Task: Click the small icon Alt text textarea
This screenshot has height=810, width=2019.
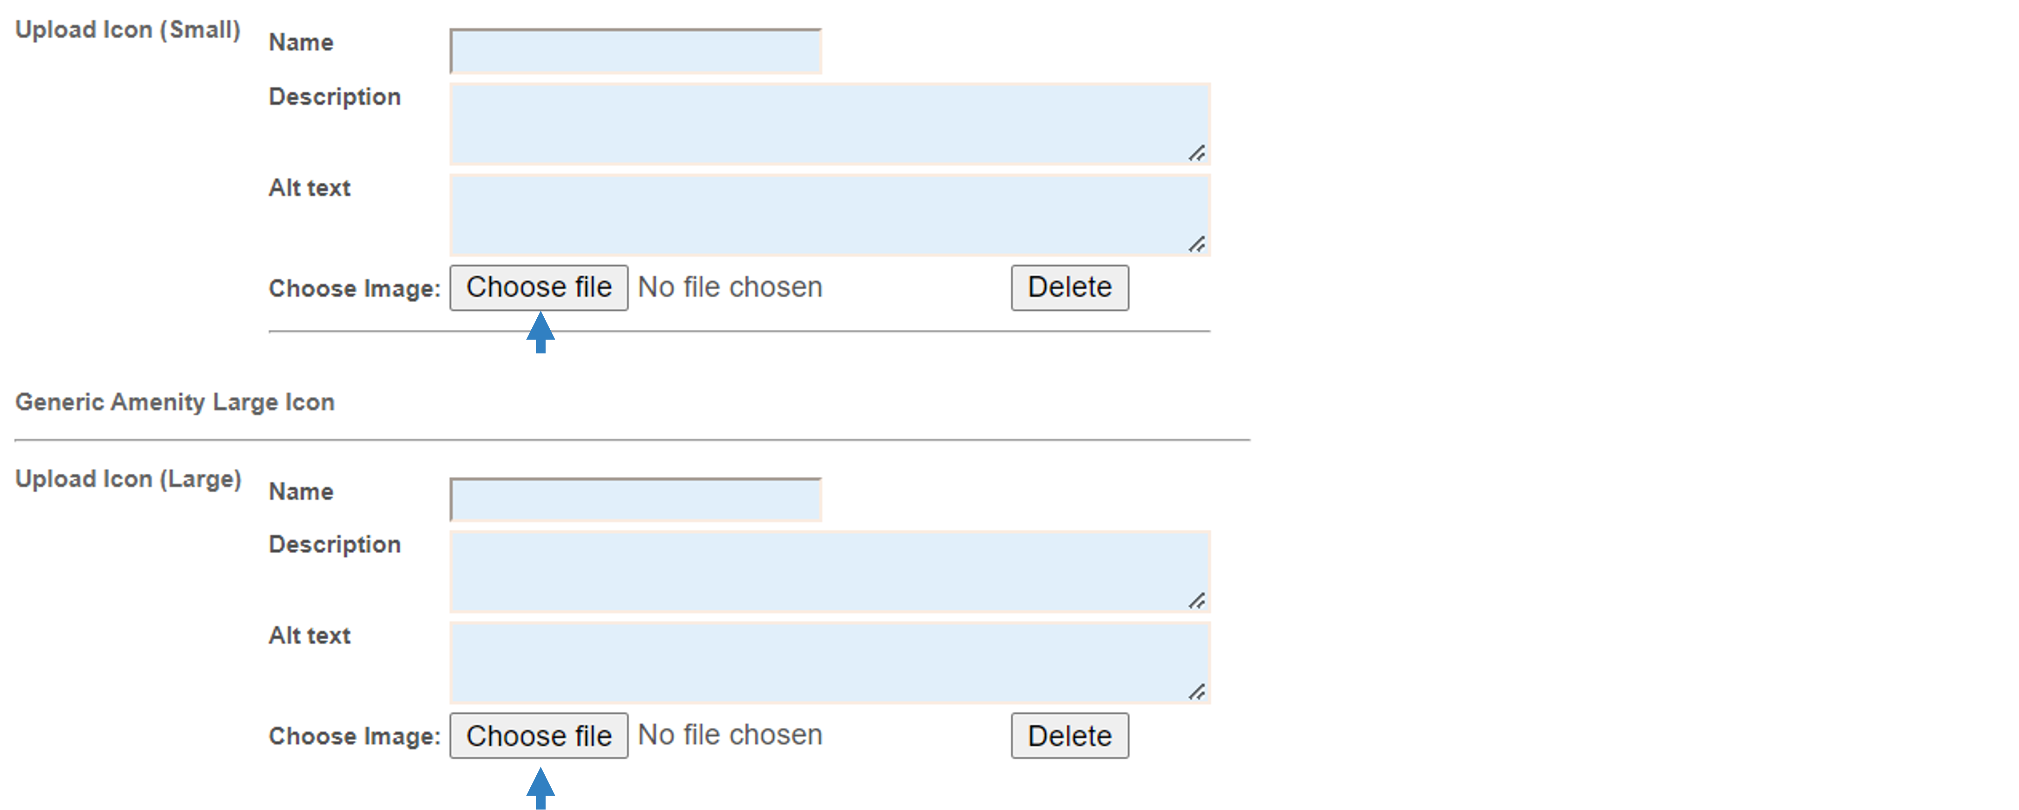Action: pos(830,216)
